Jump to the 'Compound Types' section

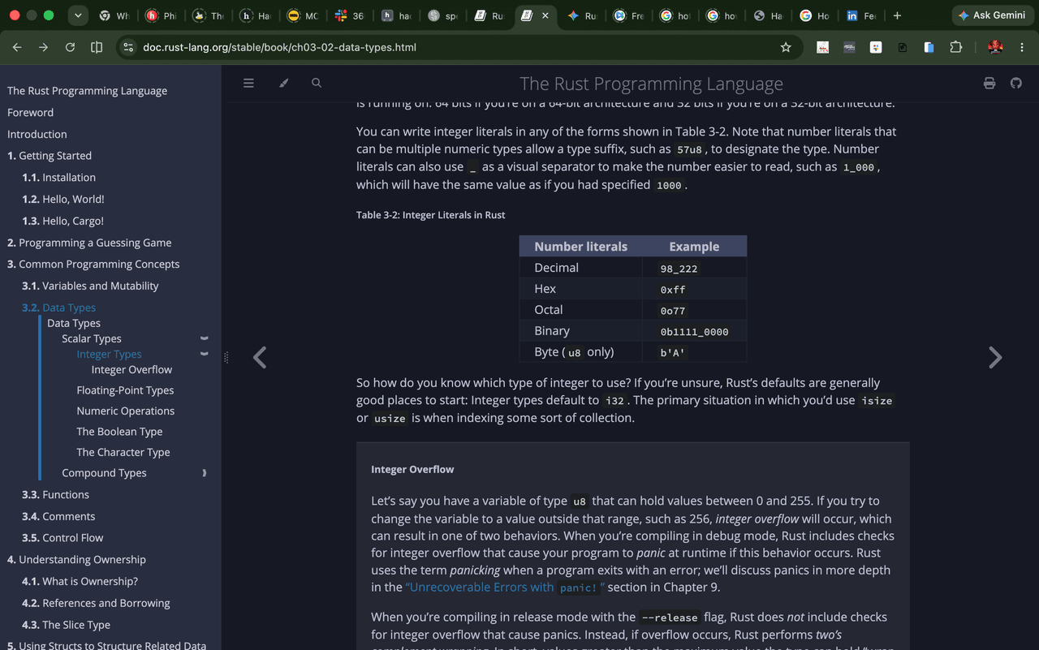[x=104, y=473]
